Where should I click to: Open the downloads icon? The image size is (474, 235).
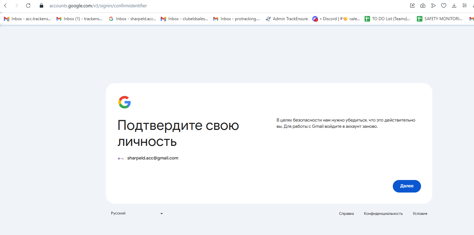[x=454, y=6]
